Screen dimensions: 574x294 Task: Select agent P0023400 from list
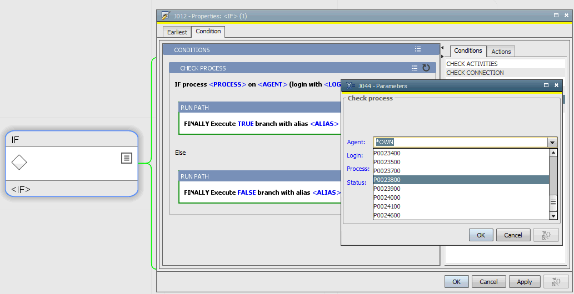point(461,153)
